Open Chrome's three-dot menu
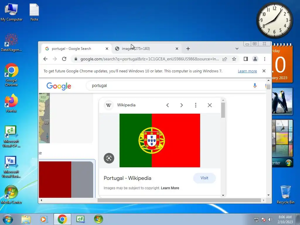The image size is (300, 225). (x=265, y=59)
